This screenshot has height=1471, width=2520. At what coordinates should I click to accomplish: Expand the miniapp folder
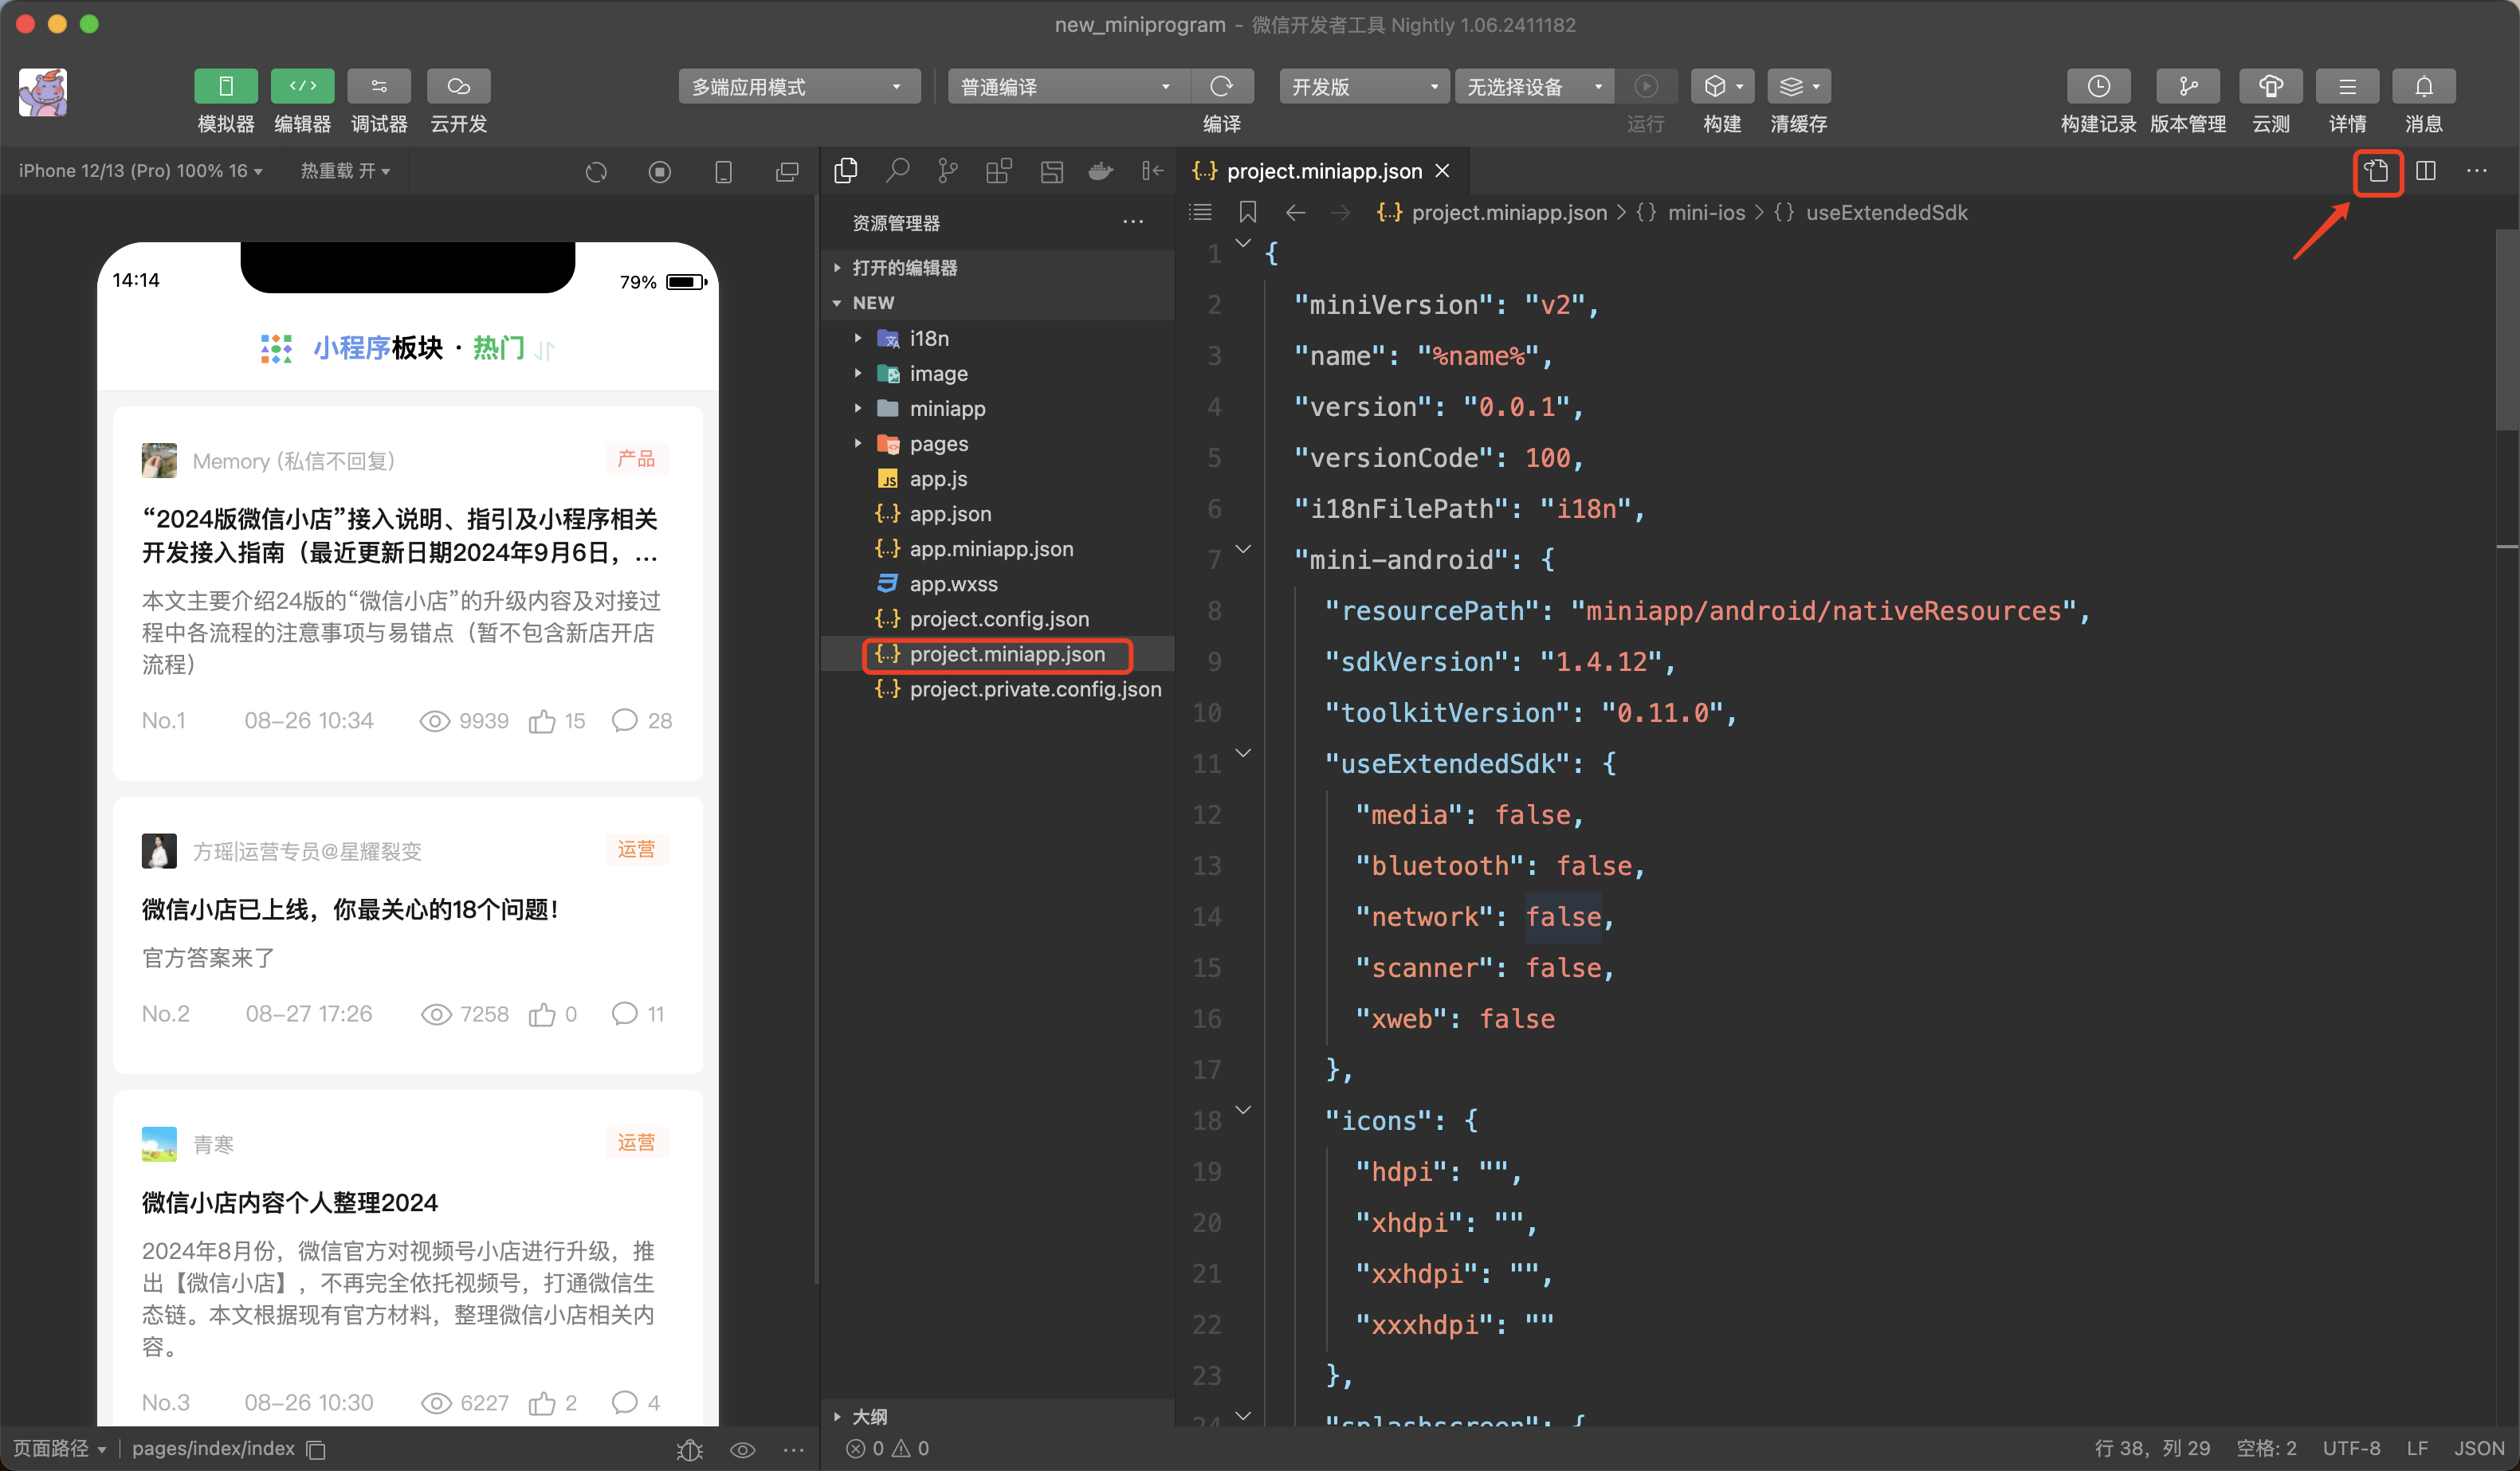click(997, 408)
